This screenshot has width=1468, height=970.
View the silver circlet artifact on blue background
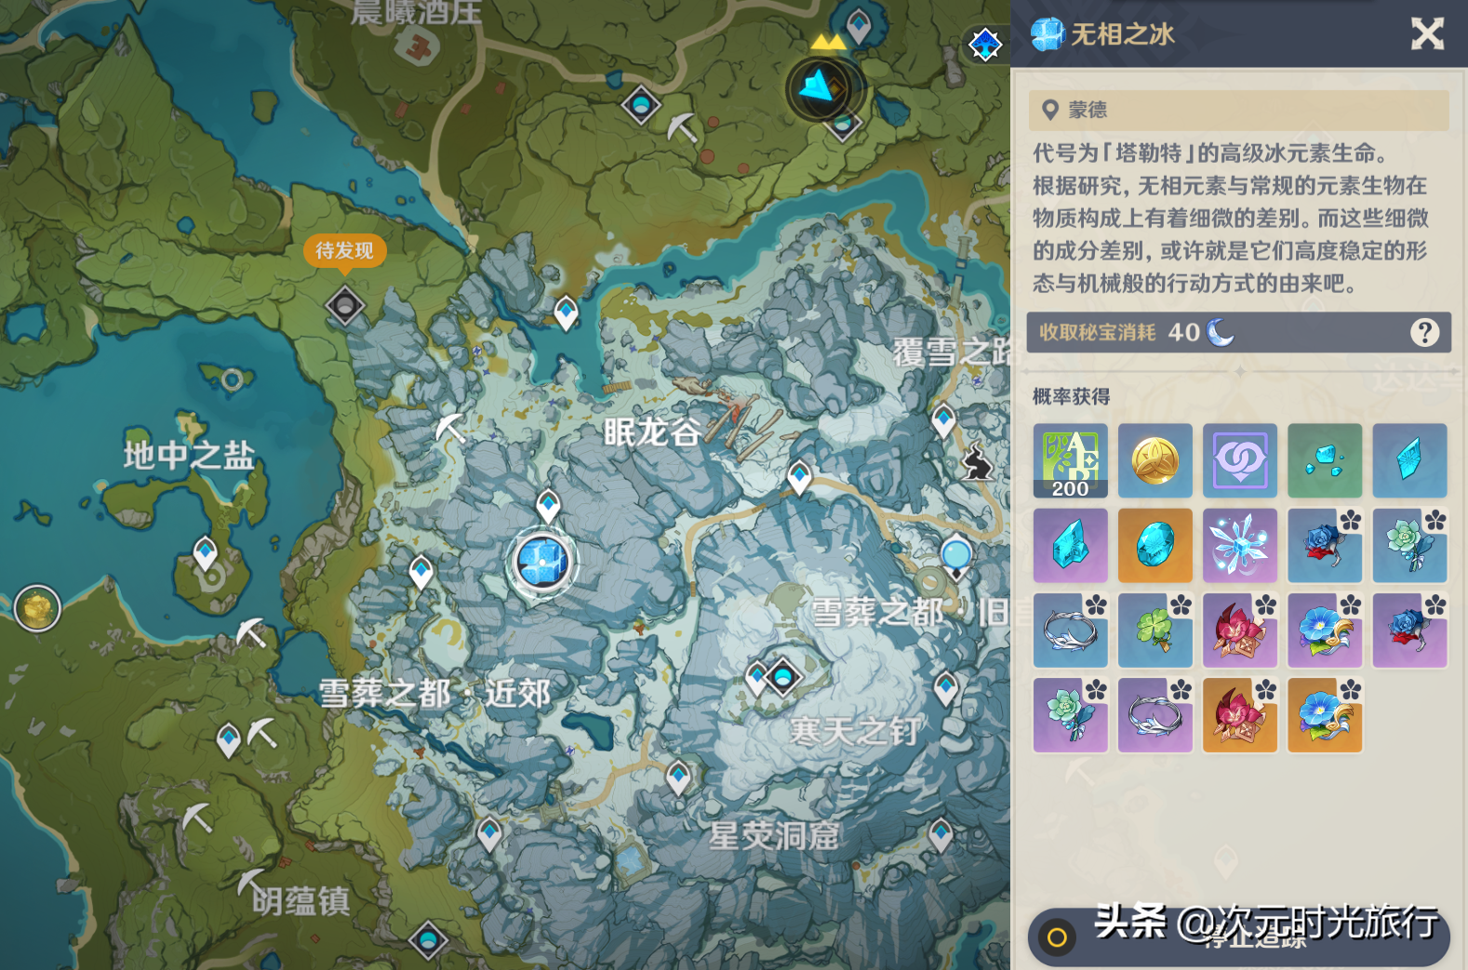[1070, 631]
